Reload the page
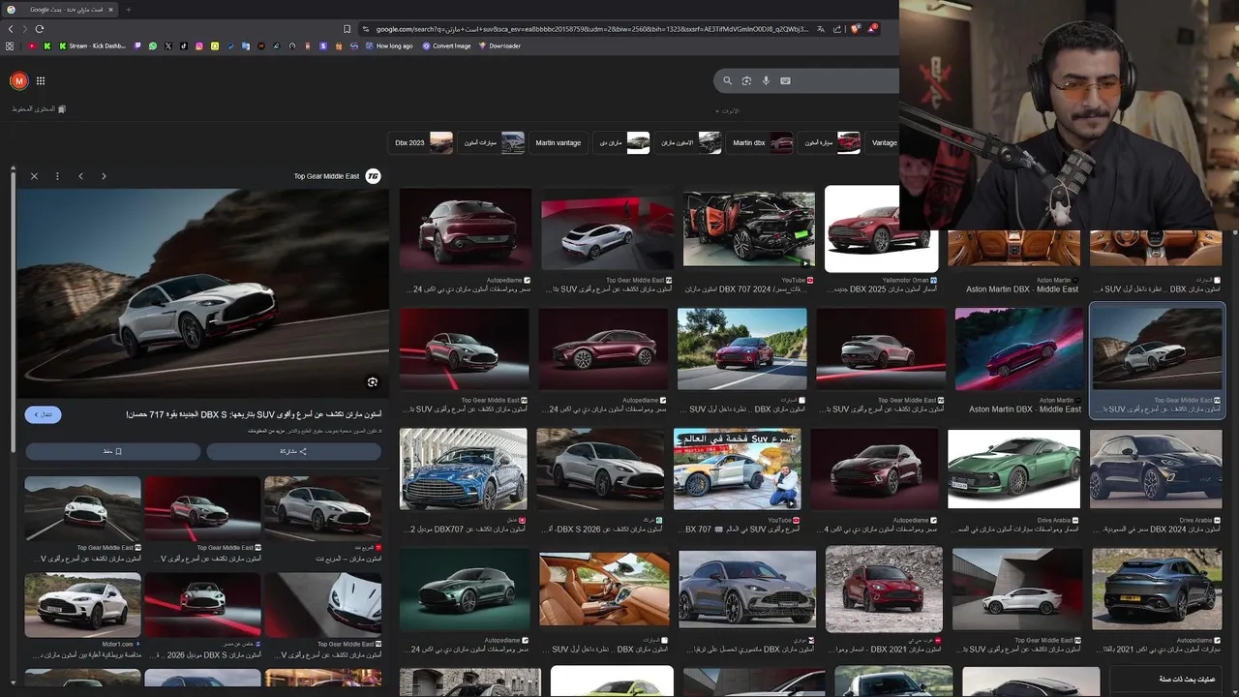This screenshot has height=697, width=1239. pyautogui.click(x=40, y=29)
